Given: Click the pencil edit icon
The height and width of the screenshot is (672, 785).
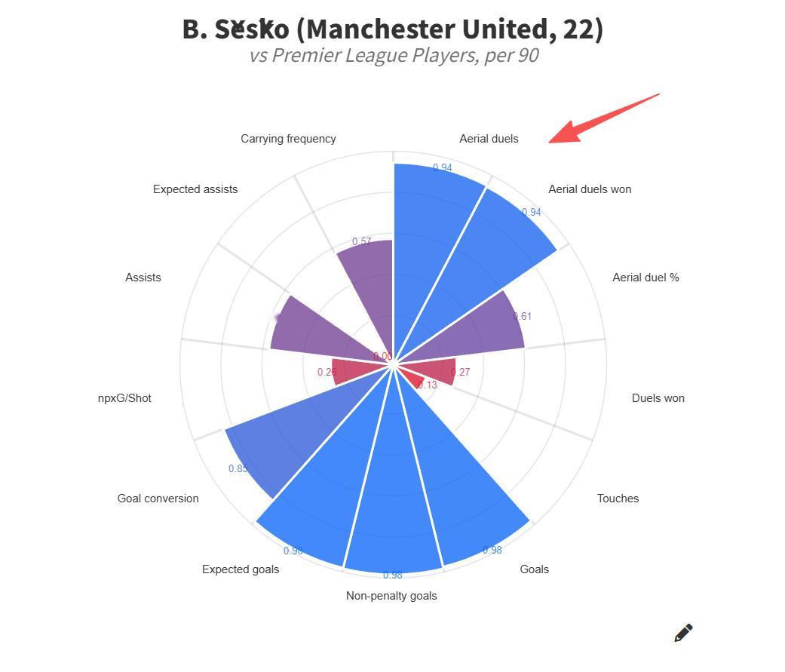Looking at the screenshot, I should coord(683,633).
